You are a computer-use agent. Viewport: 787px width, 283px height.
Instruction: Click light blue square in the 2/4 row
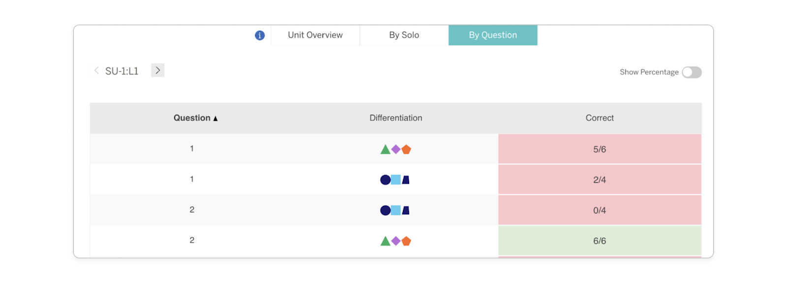396,180
